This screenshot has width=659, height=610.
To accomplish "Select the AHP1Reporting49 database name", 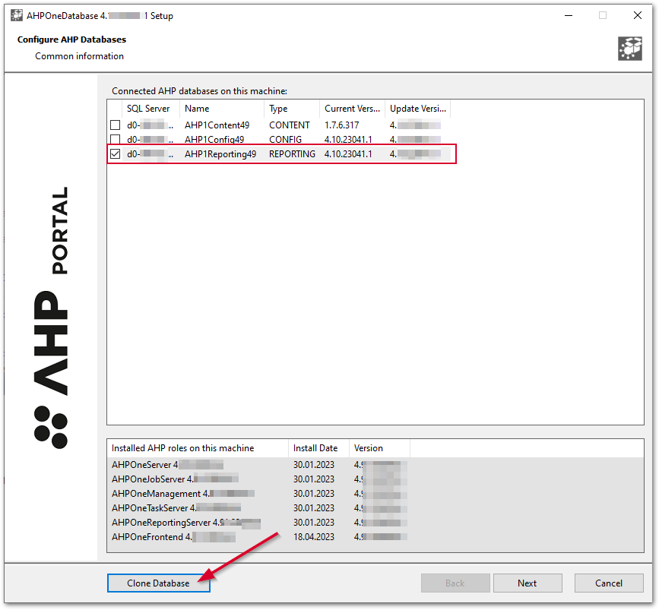I will pos(220,154).
